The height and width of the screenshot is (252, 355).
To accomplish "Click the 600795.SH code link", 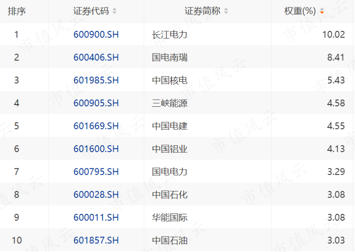I will [x=96, y=172].
